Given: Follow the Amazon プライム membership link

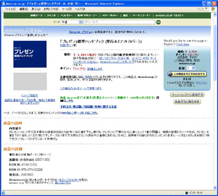Looking at the screenshot, I should click(x=81, y=32).
